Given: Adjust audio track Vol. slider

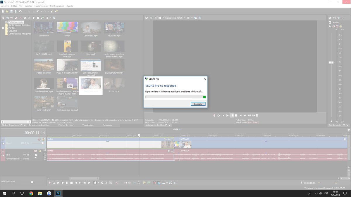Looking at the screenshot, I should tap(36, 155).
